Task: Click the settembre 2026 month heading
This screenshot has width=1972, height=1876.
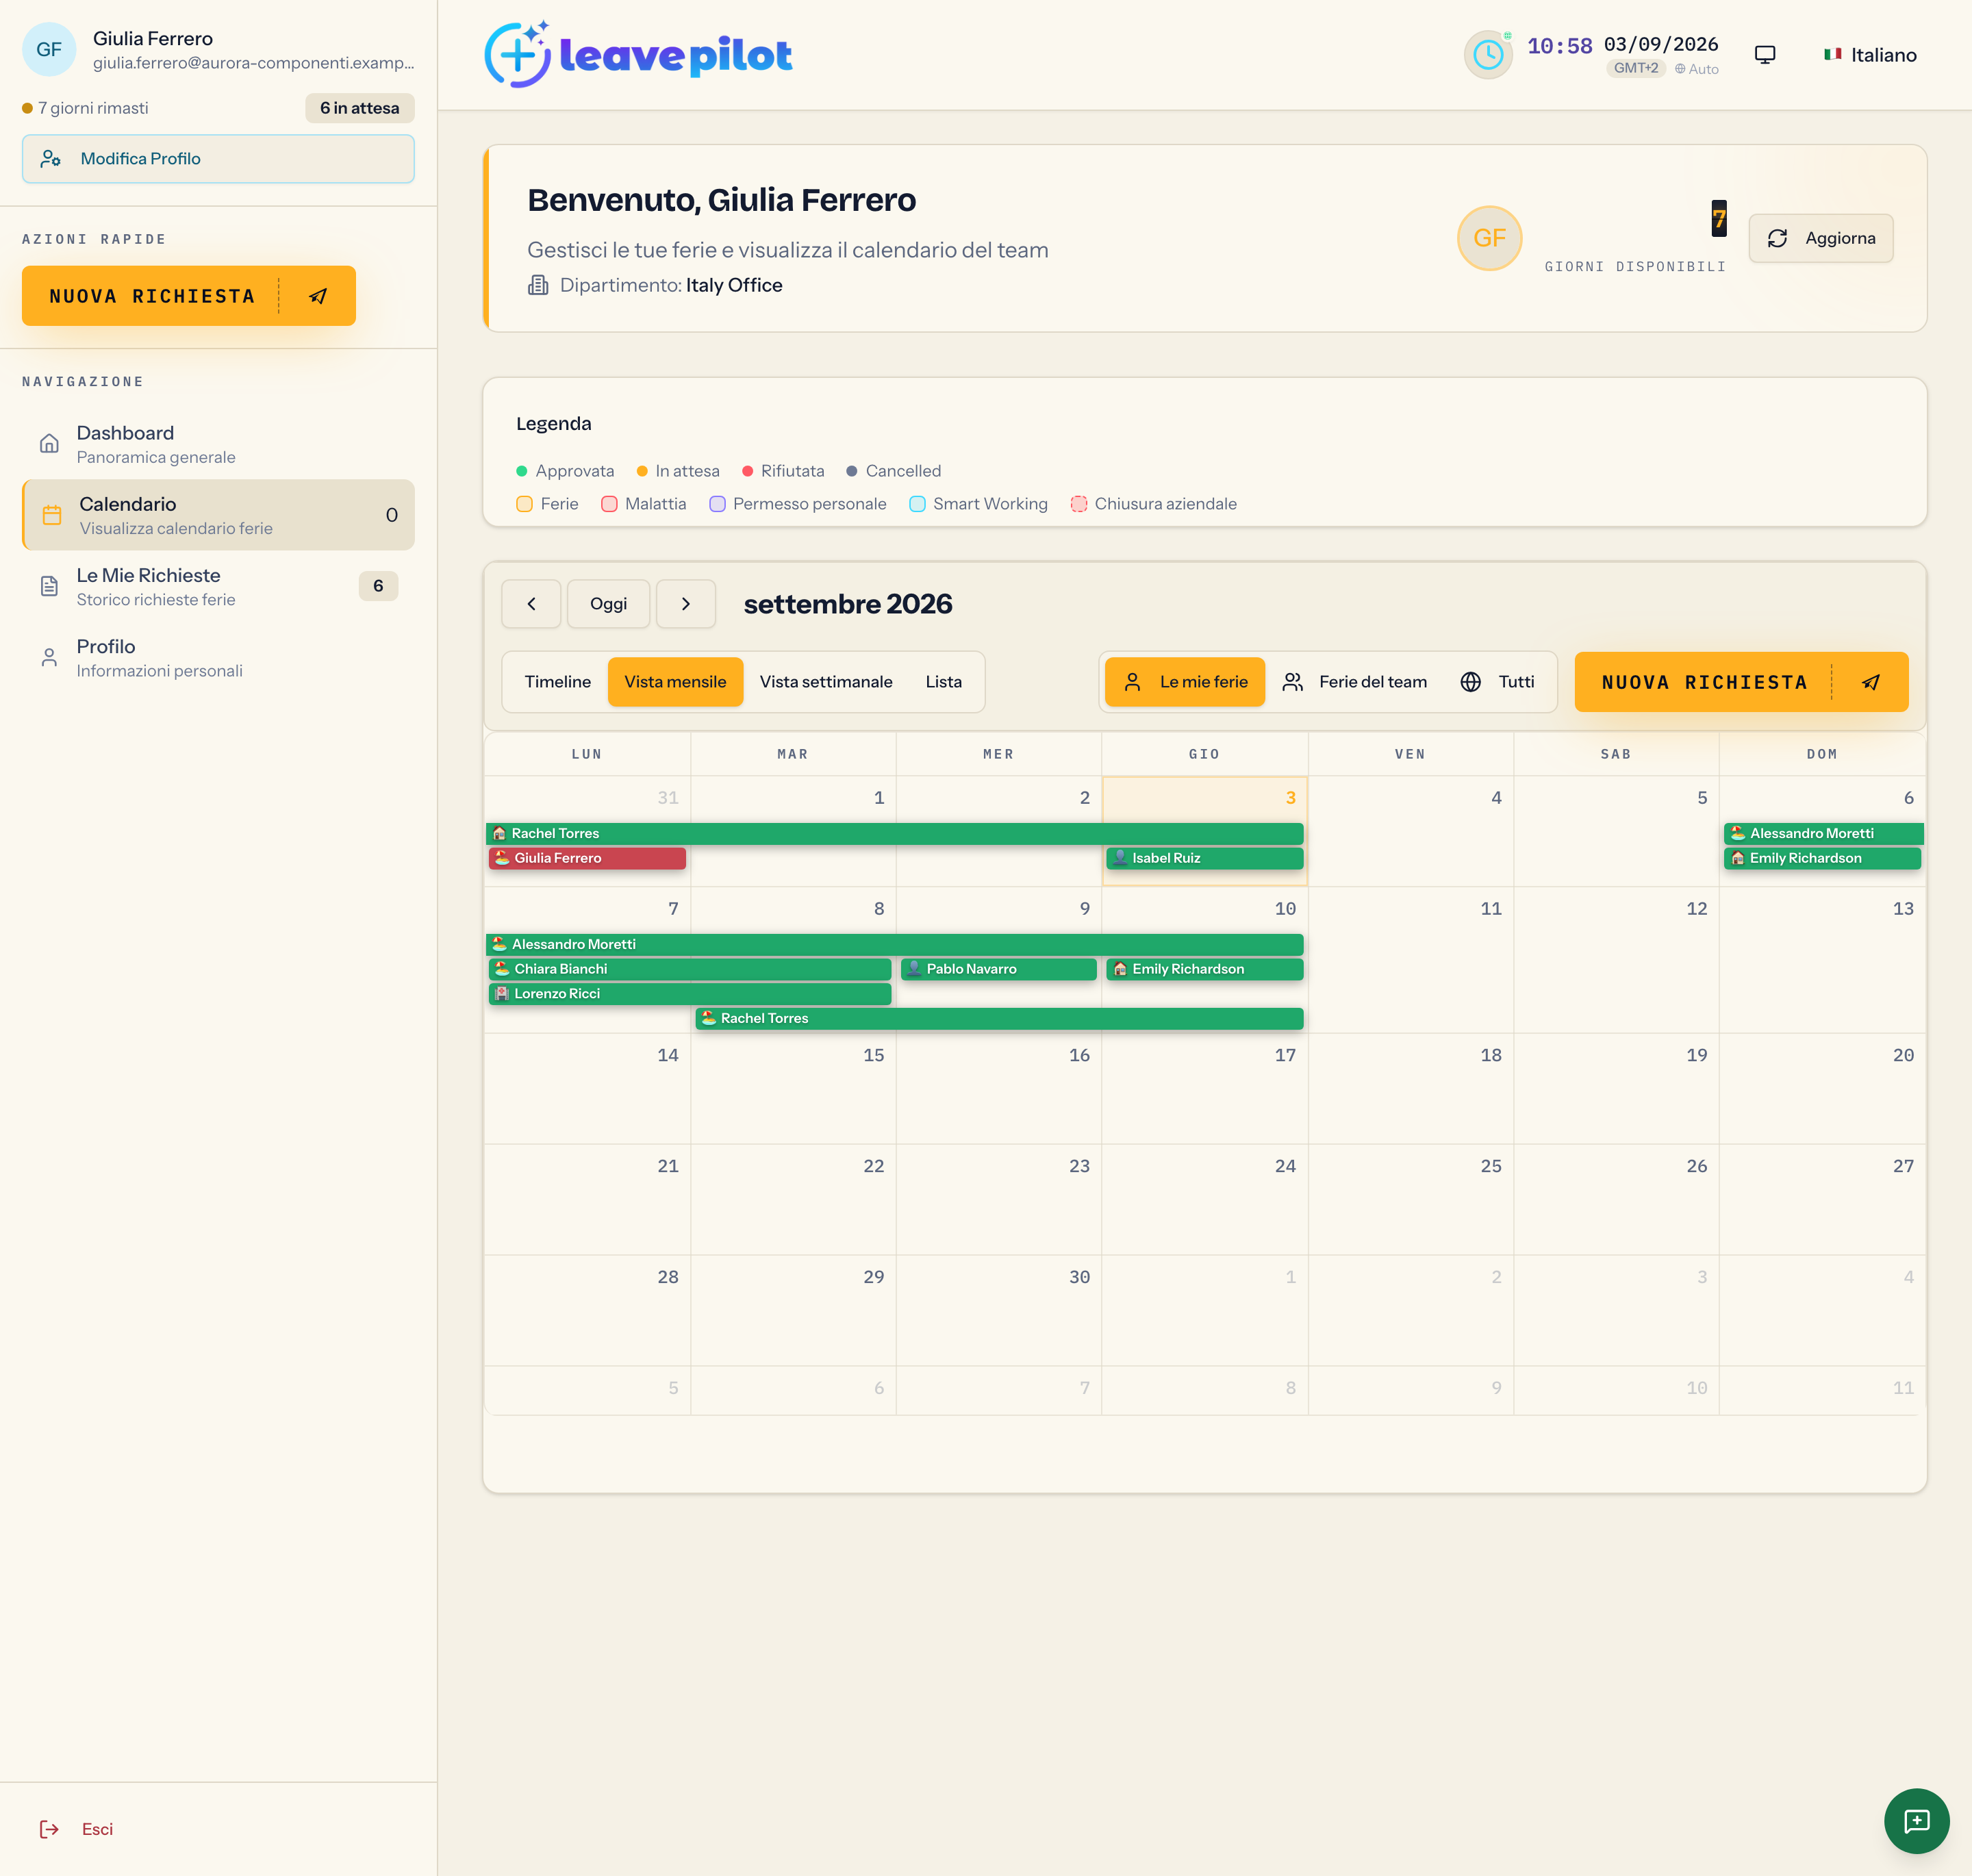Action: (x=848, y=604)
